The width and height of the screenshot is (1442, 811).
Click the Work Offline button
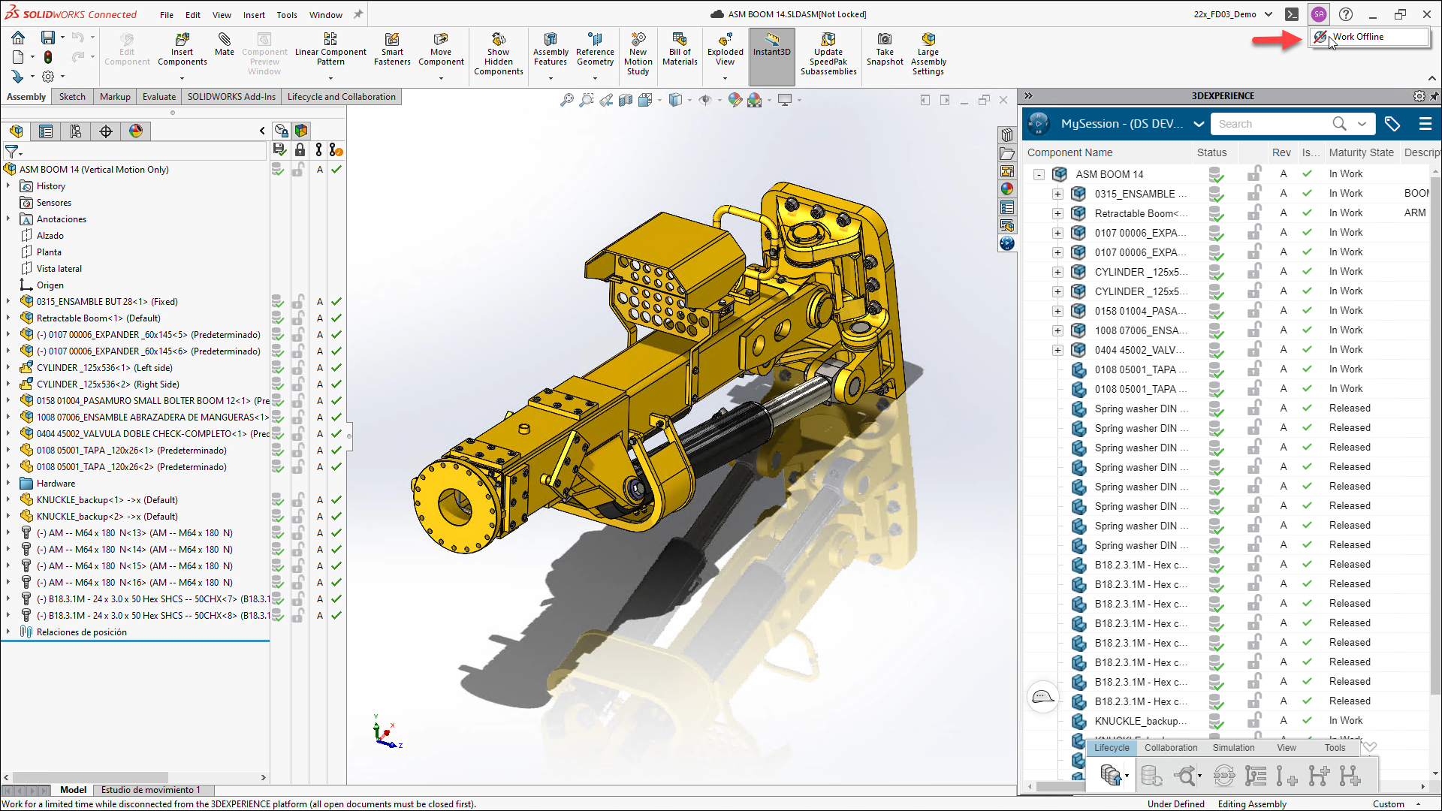point(1357,37)
